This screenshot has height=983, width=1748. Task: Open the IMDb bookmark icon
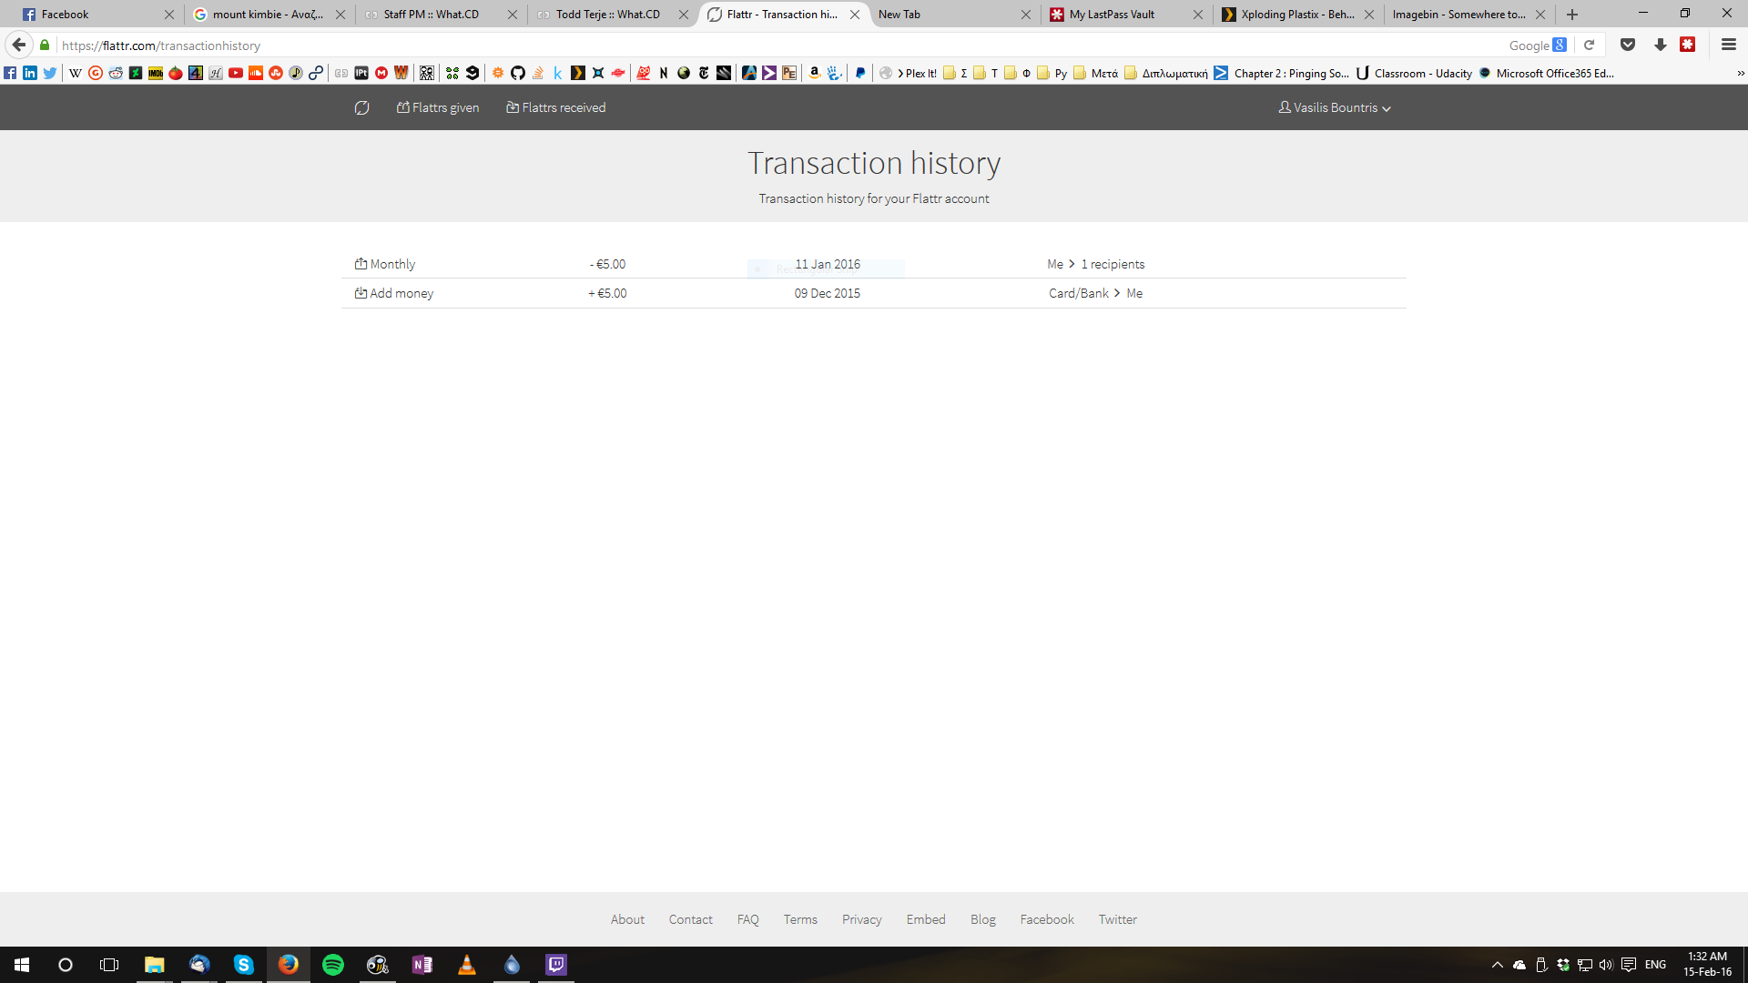click(156, 73)
